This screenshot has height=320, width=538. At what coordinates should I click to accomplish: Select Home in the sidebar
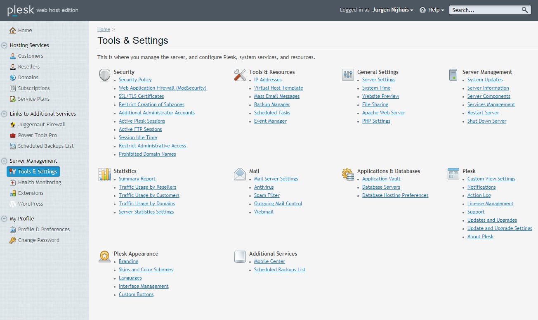pyautogui.click(x=25, y=30)
